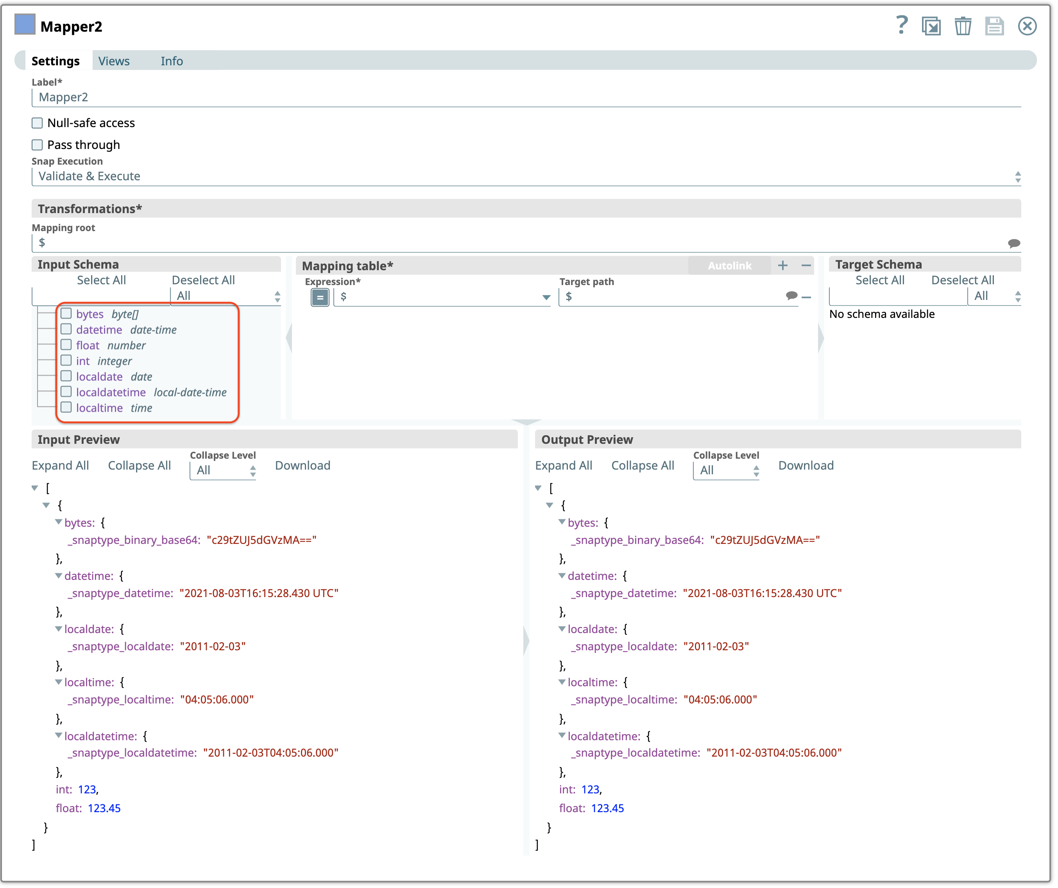This screenshot has height=888, width=1058.
Task: Switch to the Views tab
Action: (114, 61)
